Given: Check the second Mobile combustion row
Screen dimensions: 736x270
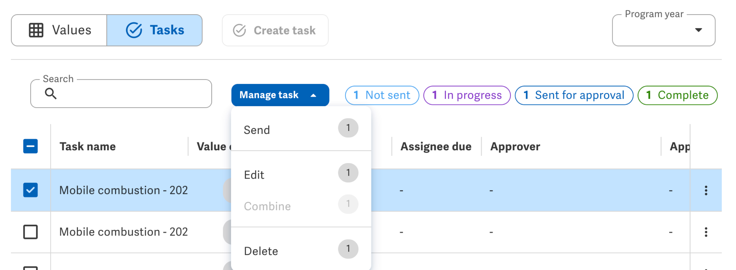Looking at the screenshot, I should [x=30, y=232].
